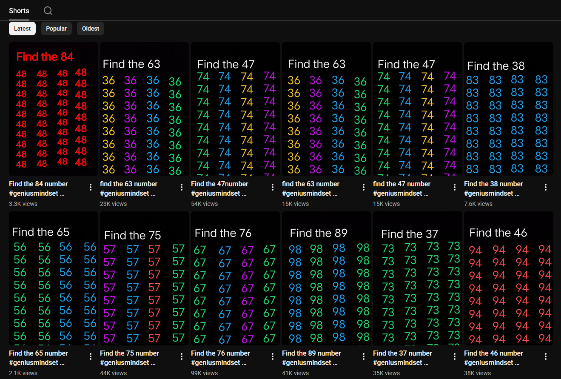Open three-dot menu for Find the 84 video

click(91, 187)
